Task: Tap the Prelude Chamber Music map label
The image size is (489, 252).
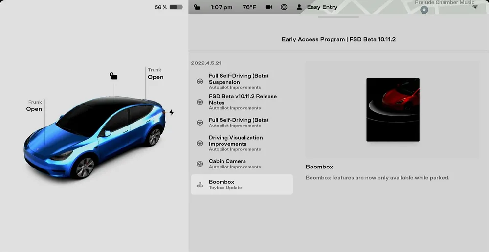Action: (445, 2)
